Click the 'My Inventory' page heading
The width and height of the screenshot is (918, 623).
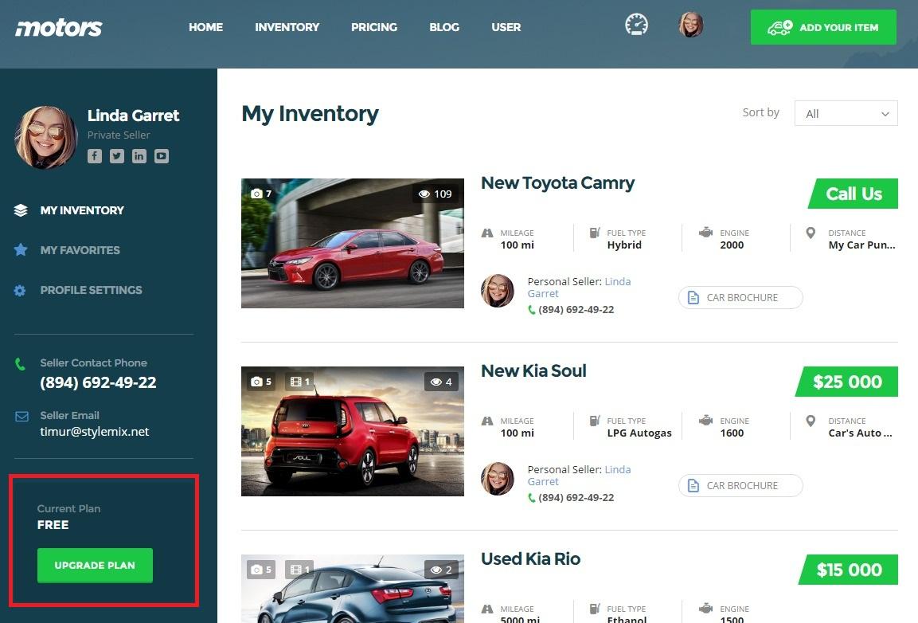point(310,114)
